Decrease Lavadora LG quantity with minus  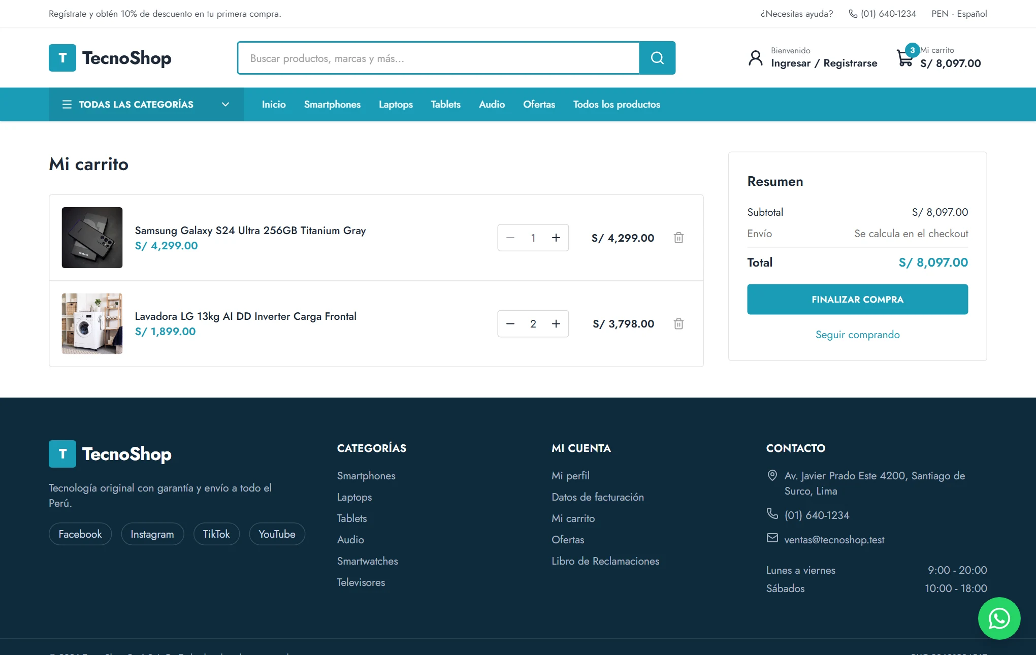point(510,323)
